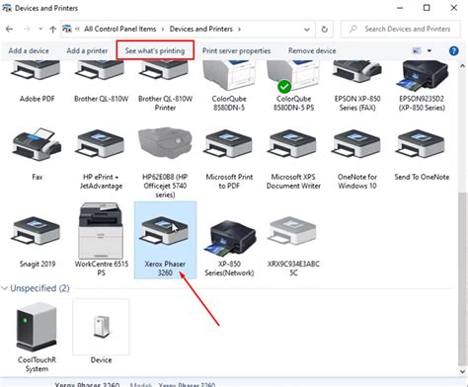The image size is (468, 387).
Task: Click the change view icon
Action: [417, 50]
